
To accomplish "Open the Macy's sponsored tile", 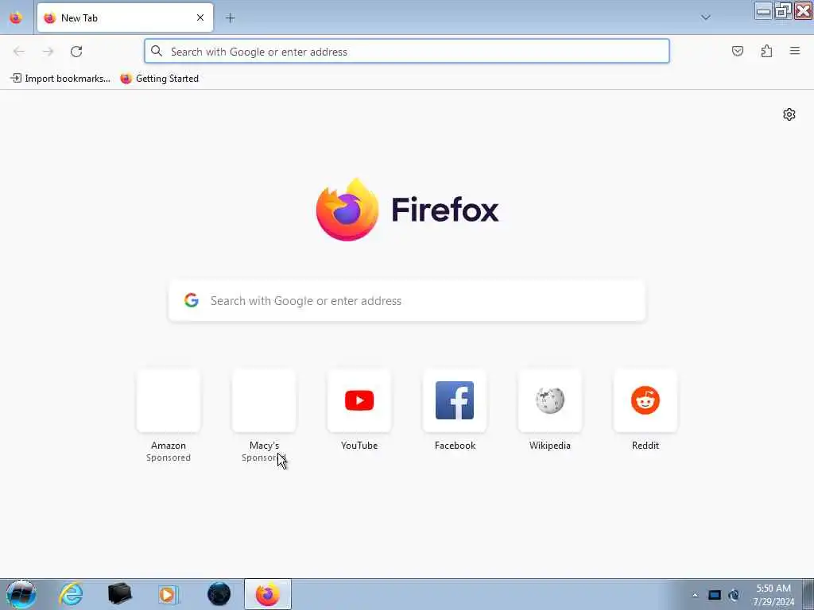I will point(264,400).
